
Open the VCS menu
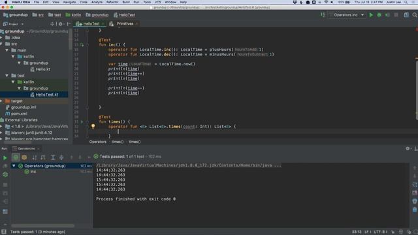(158, 2)
